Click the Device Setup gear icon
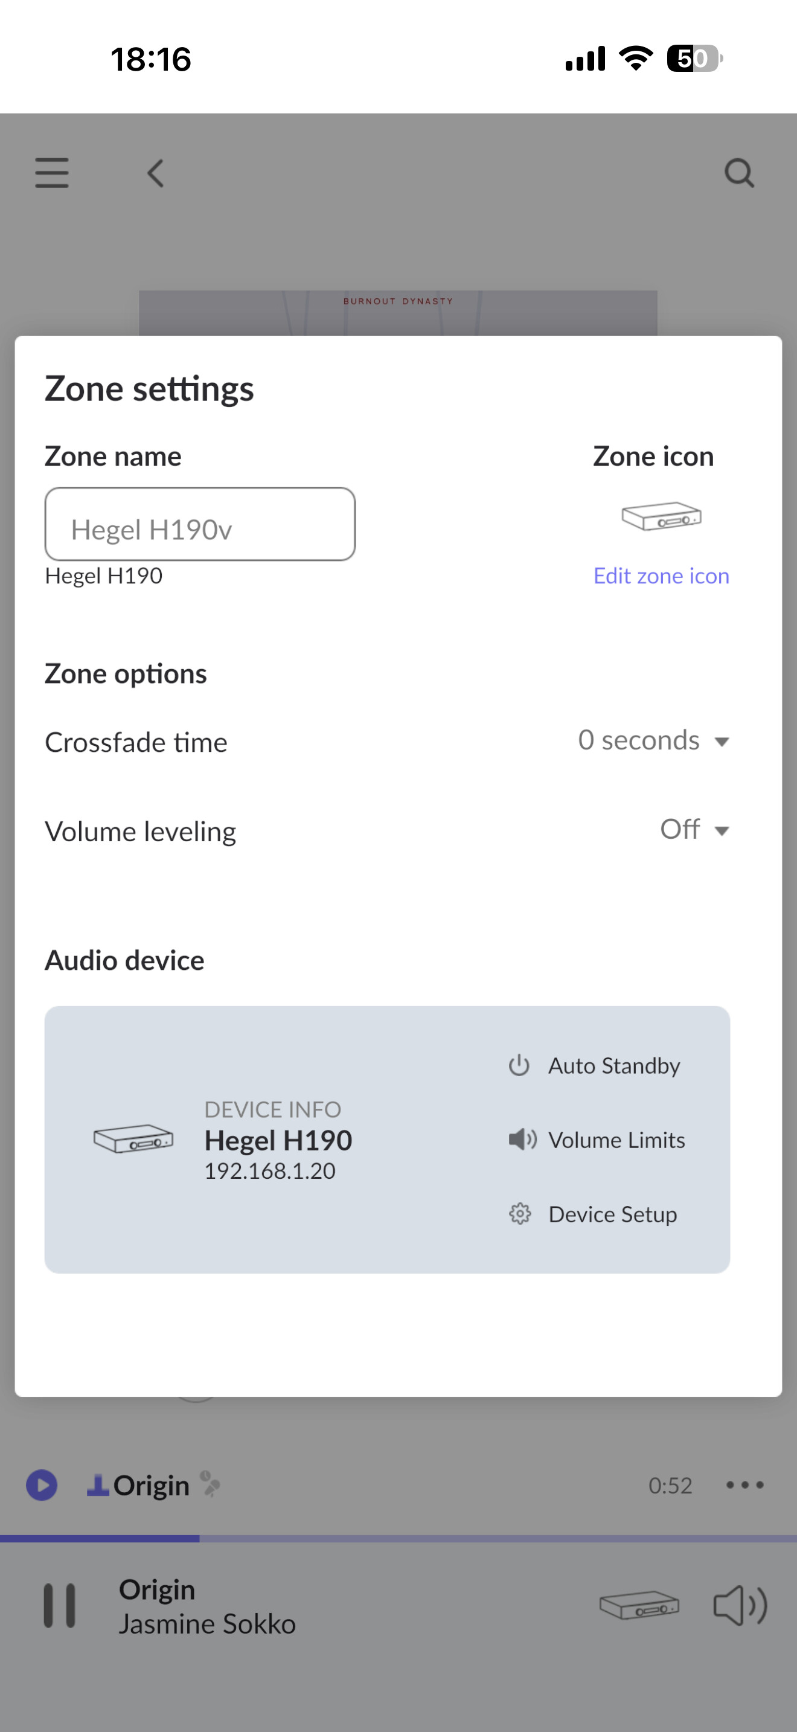 click(x=519, y=1214)
